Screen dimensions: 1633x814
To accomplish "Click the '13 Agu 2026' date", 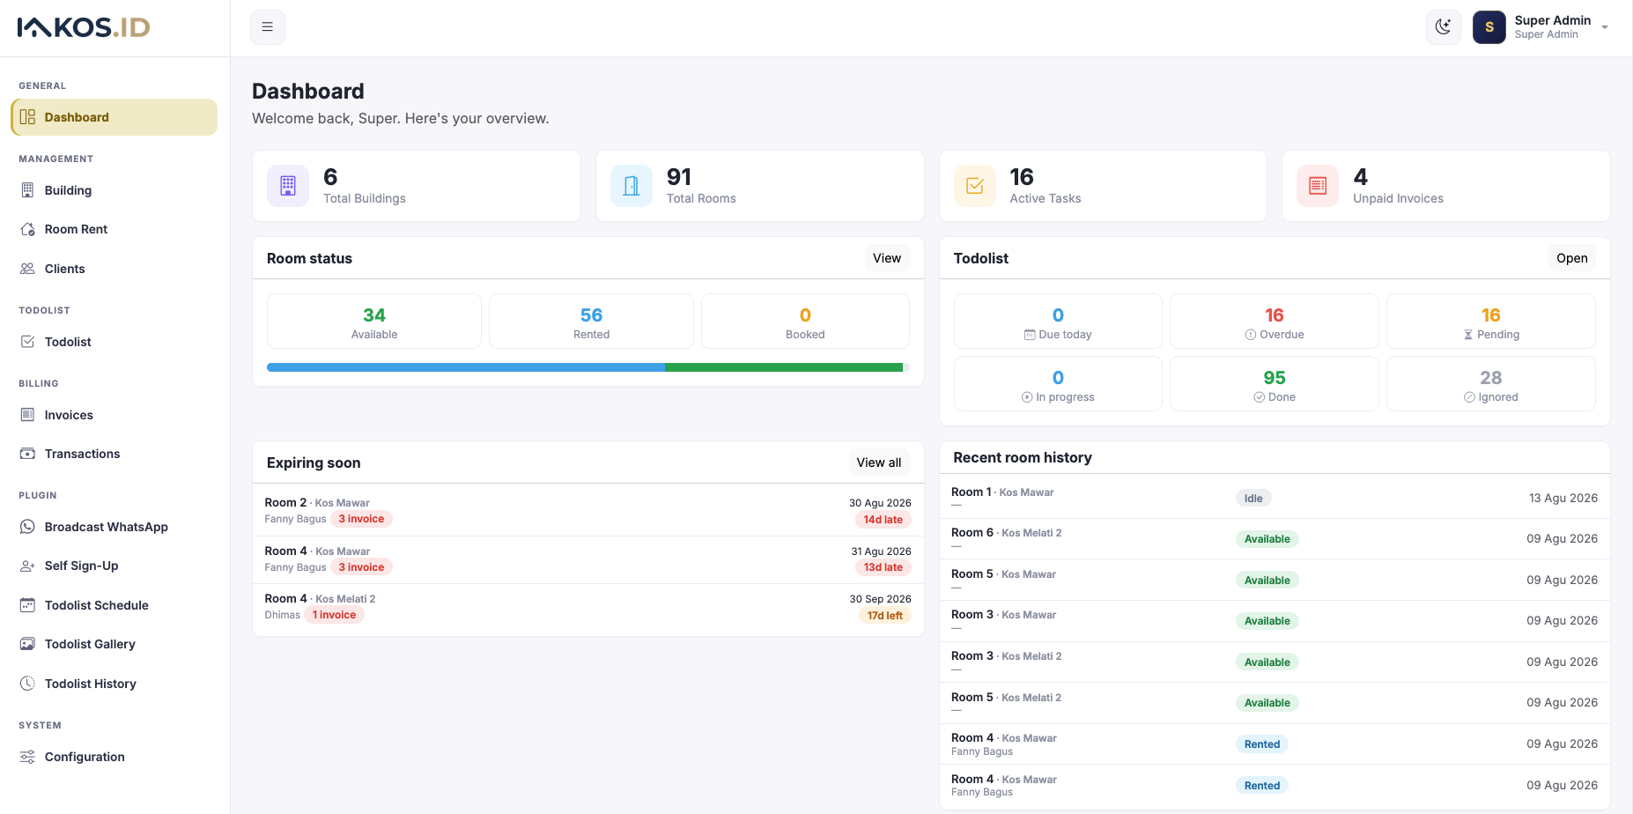I will [x=1563, y=498].
